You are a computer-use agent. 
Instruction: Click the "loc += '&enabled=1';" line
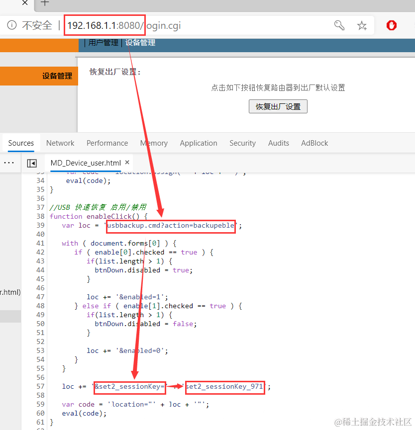click(127, 297)
